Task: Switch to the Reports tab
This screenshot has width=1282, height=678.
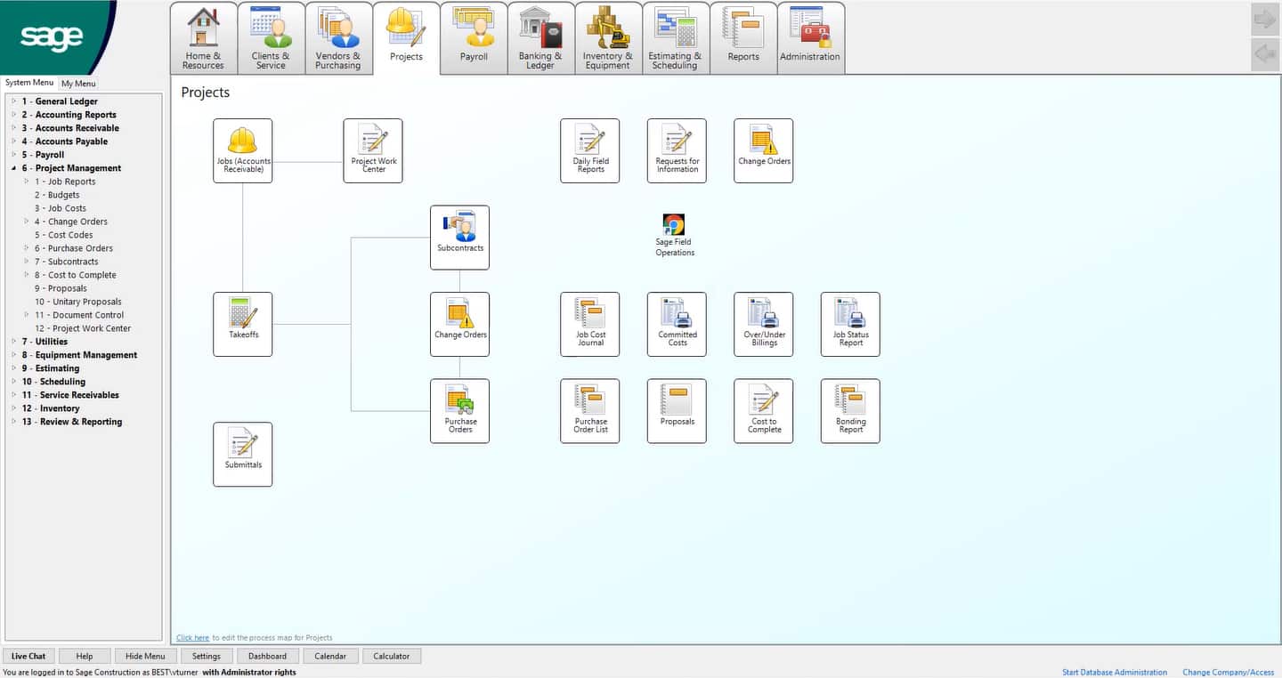Action: [x=743, y=38]
